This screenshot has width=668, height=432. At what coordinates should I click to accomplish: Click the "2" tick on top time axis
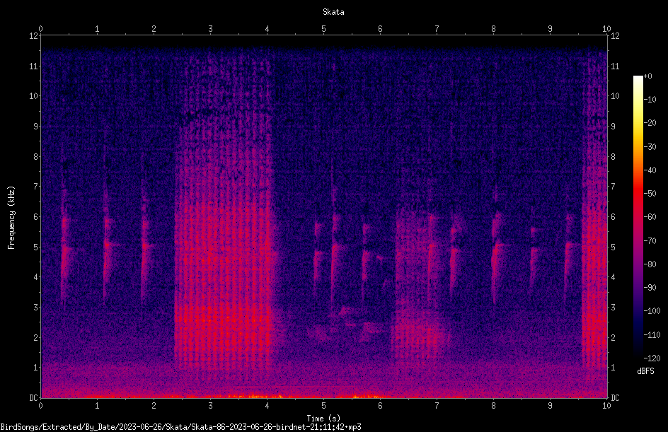(x=154, y=29)
